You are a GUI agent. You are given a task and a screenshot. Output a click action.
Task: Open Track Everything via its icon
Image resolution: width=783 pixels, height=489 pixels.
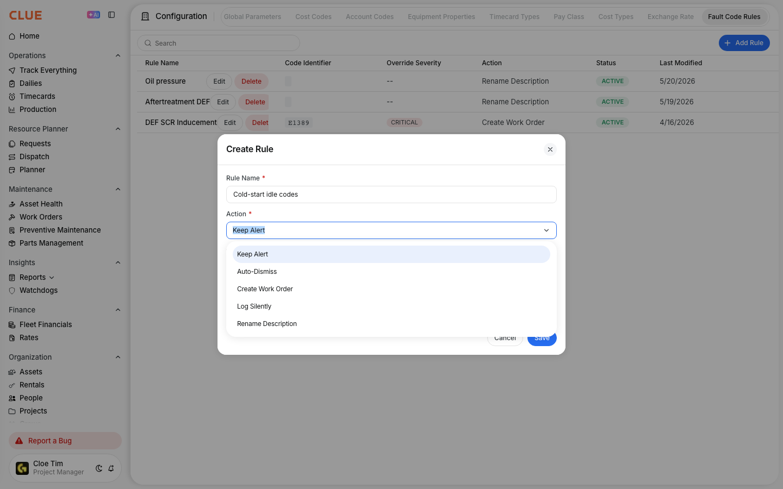pos(12,70)
